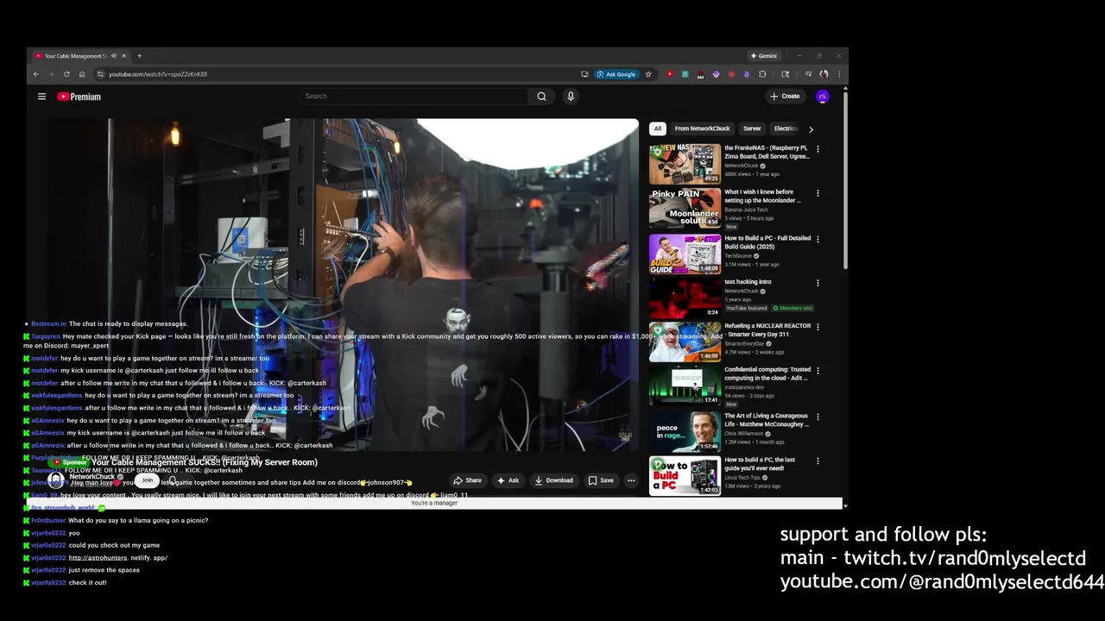Open more actions three-dot under video
The height and width of the screenshot is (621, 1105).
click(x=631, y=480)
